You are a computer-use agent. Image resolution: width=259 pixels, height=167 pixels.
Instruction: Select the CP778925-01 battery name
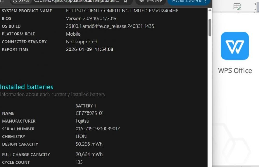click(90, 113)
